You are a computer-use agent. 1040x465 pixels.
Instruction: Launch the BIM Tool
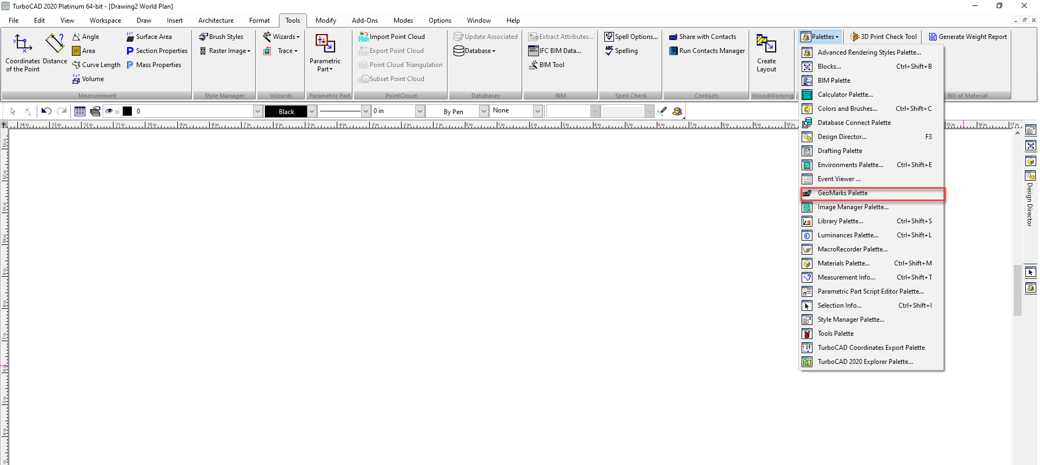(546, 65)
